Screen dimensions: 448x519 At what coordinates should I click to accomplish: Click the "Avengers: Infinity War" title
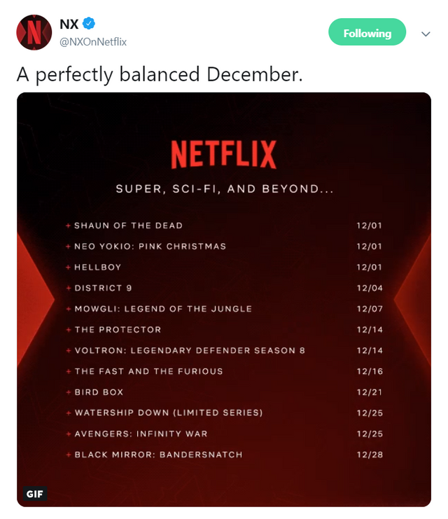pos(141,434)
